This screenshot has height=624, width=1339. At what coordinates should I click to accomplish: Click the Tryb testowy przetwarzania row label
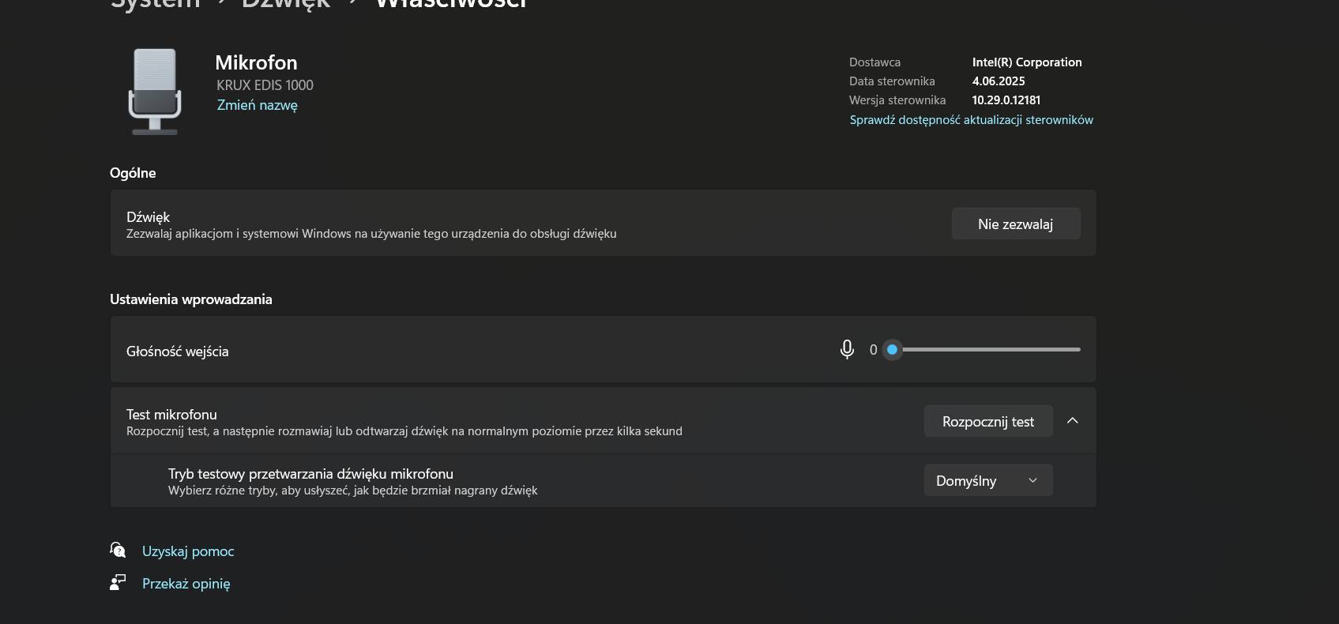pyautogui.click(x=310, y=474)
